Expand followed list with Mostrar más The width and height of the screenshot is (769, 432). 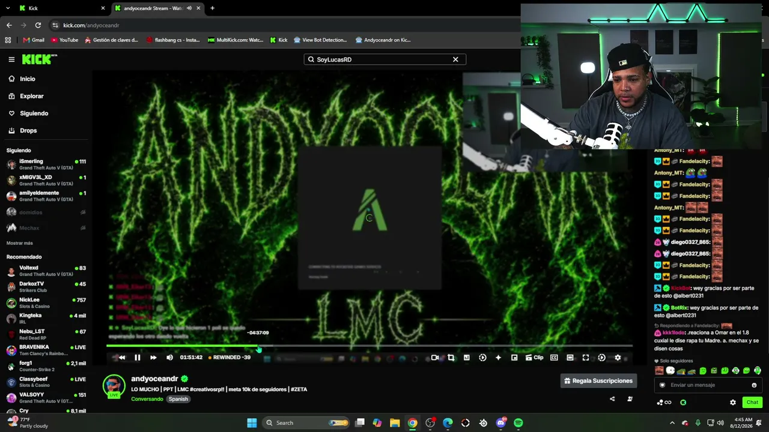[20, 243]
